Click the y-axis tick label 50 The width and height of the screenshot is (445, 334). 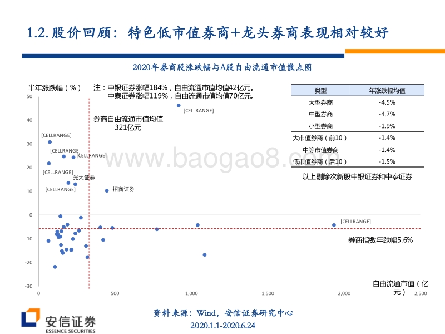tap(29, 96)
